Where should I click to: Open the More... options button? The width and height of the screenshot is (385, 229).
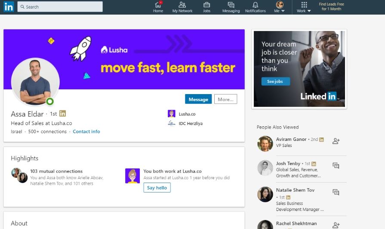225,99
